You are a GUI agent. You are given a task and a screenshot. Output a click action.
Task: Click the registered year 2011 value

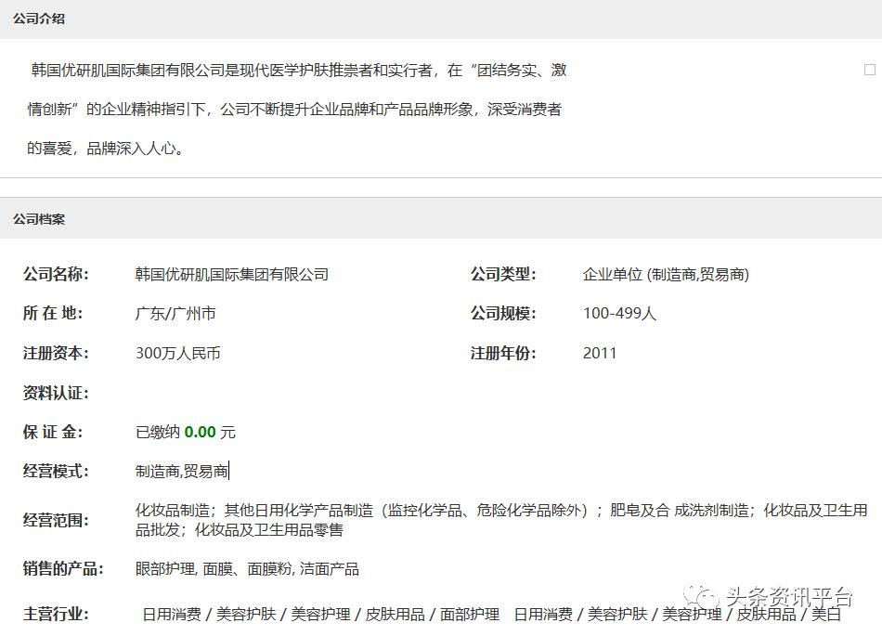[x=600, y=353]
